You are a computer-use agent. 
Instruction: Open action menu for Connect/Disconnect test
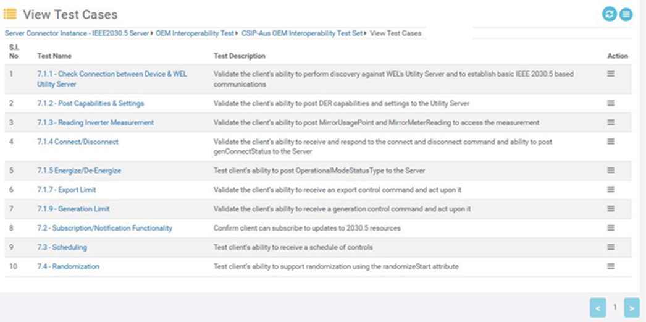pos(611,142)
